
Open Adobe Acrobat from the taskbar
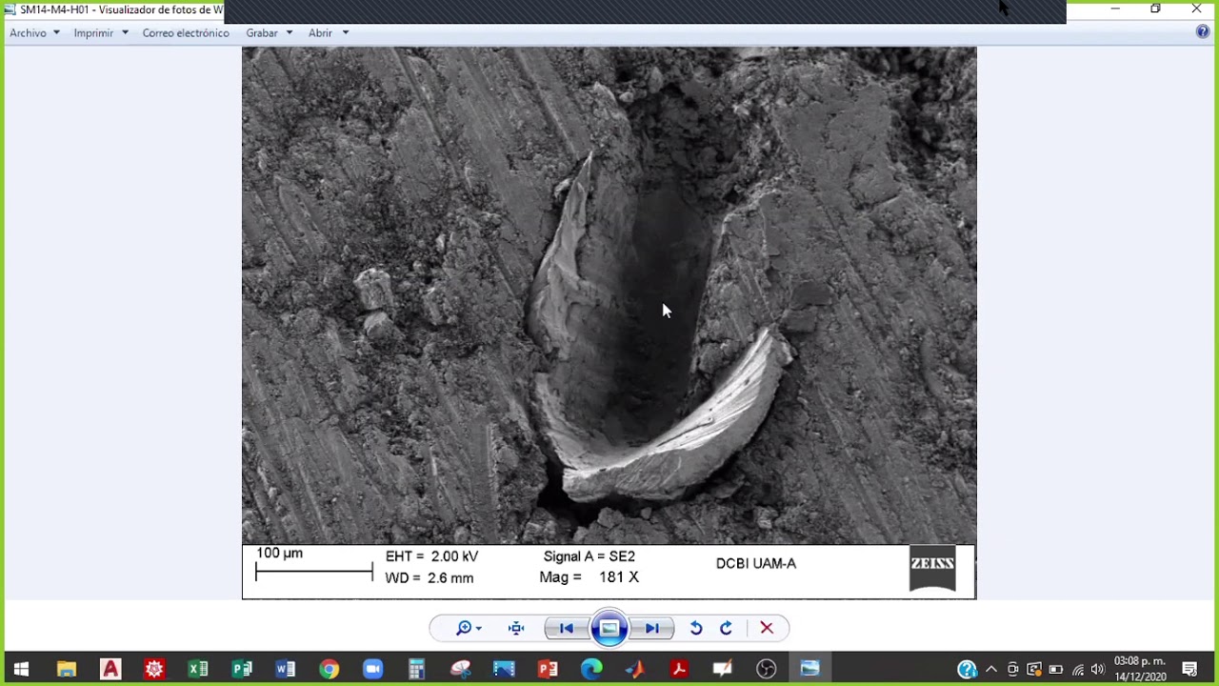[679, 669]
